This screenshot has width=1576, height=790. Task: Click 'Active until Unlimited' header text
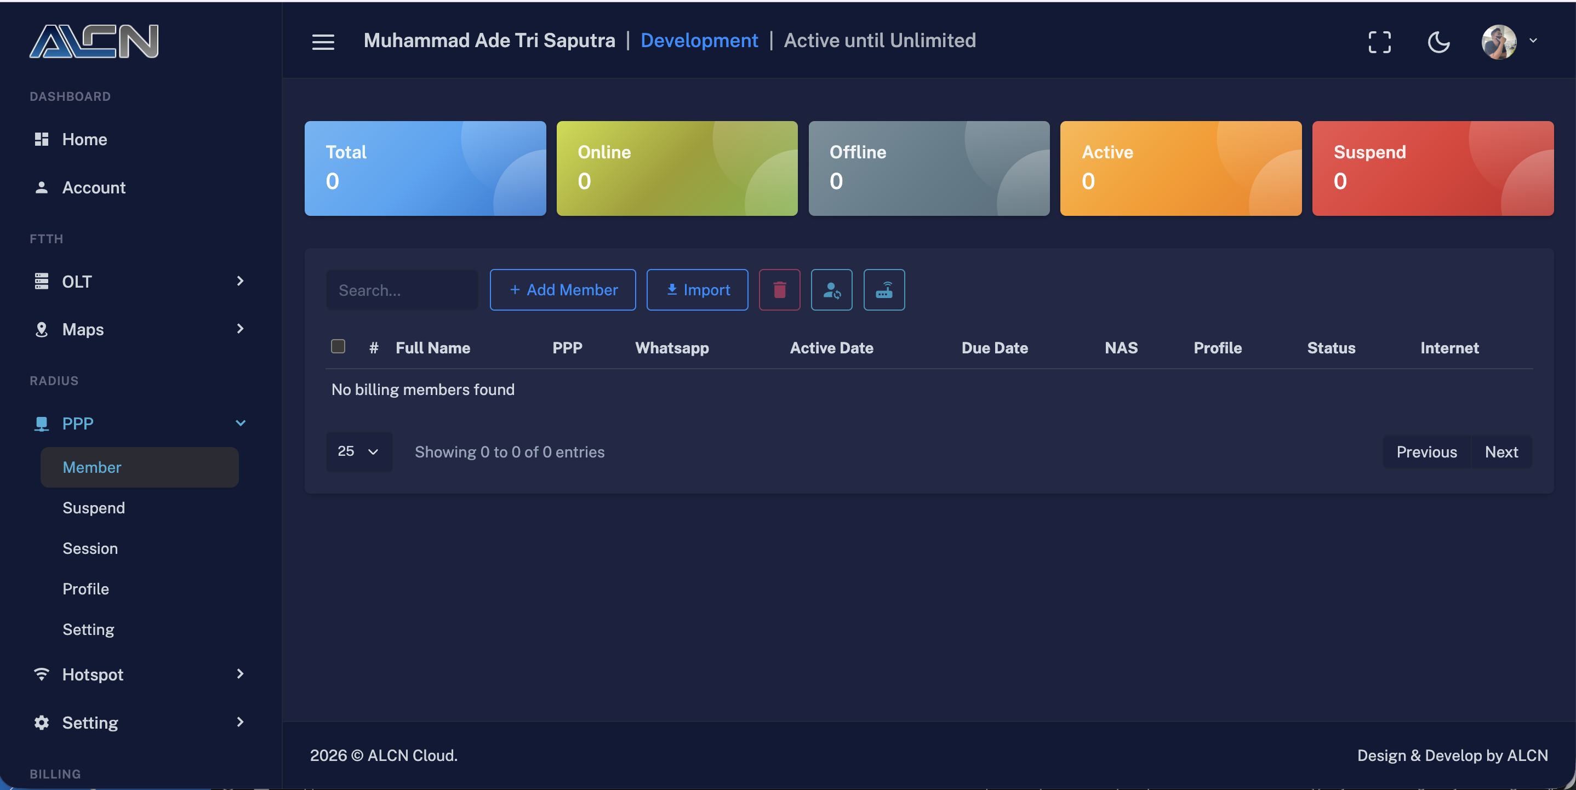[x=880, y=41]
